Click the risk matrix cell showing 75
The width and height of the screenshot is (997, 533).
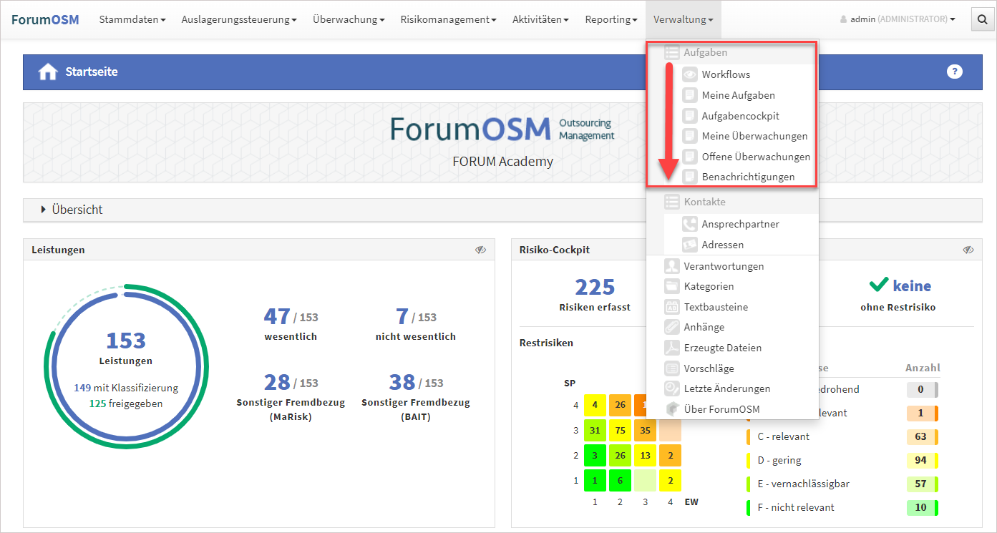620,431
